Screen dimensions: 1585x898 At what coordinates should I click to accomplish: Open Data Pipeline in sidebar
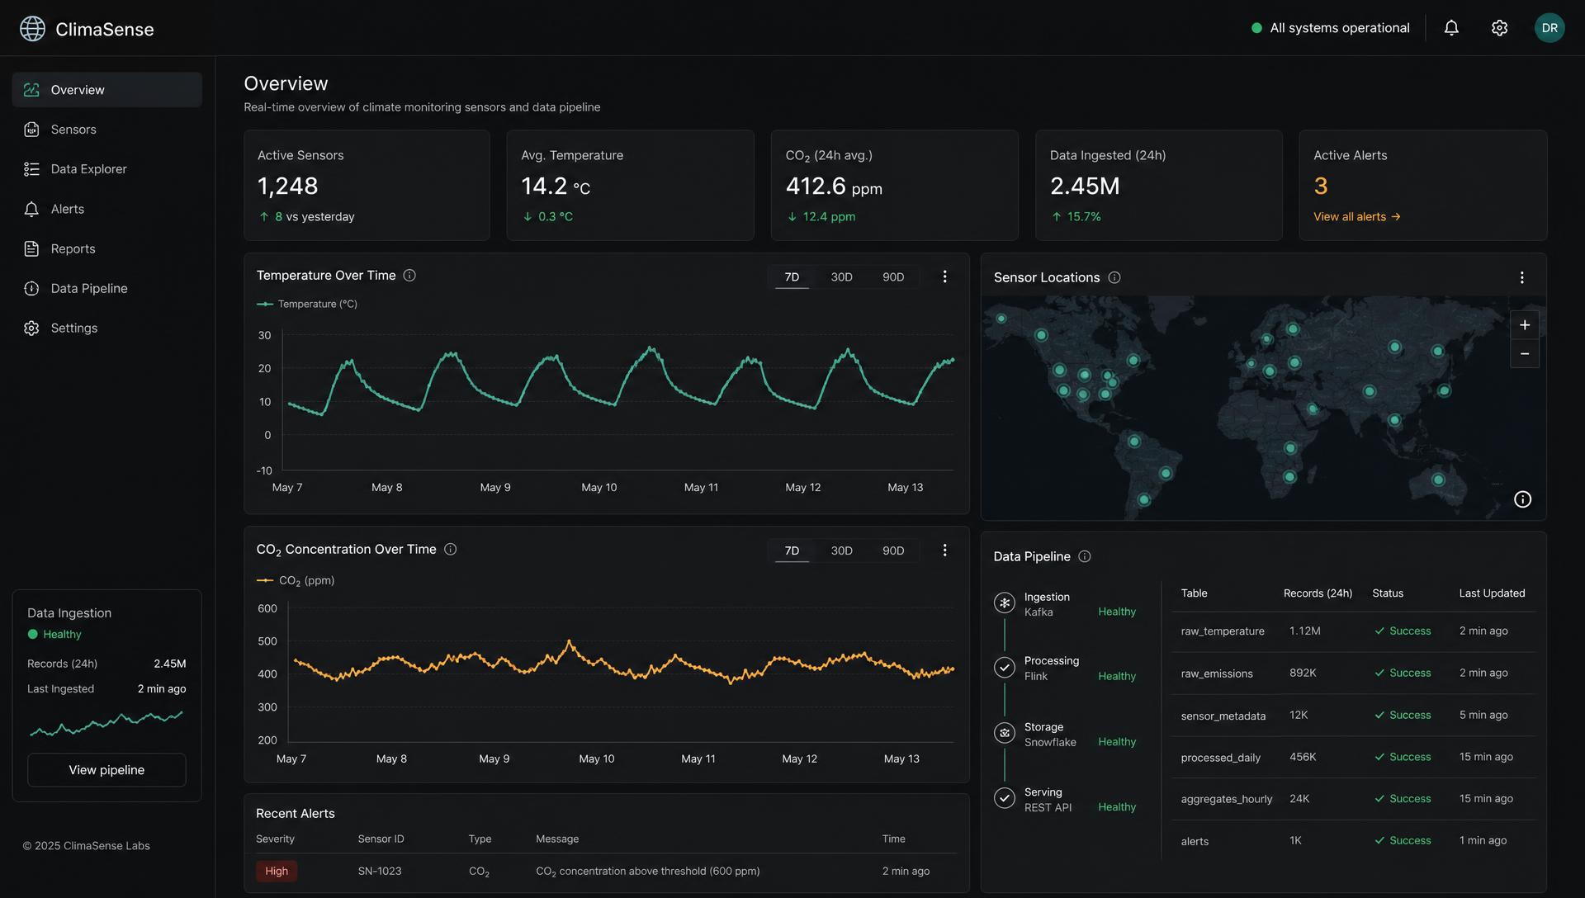point(106,288)
